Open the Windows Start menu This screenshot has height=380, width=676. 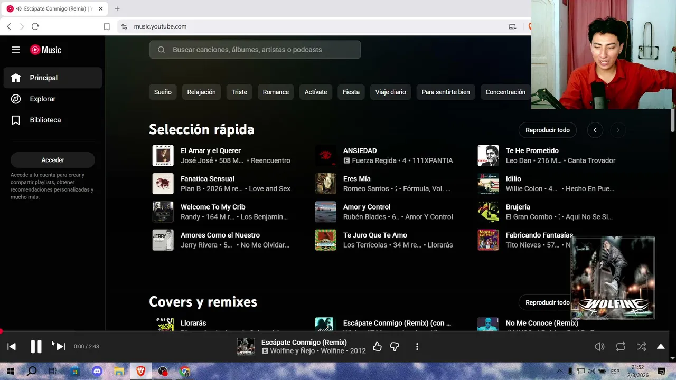click(10, 372)
